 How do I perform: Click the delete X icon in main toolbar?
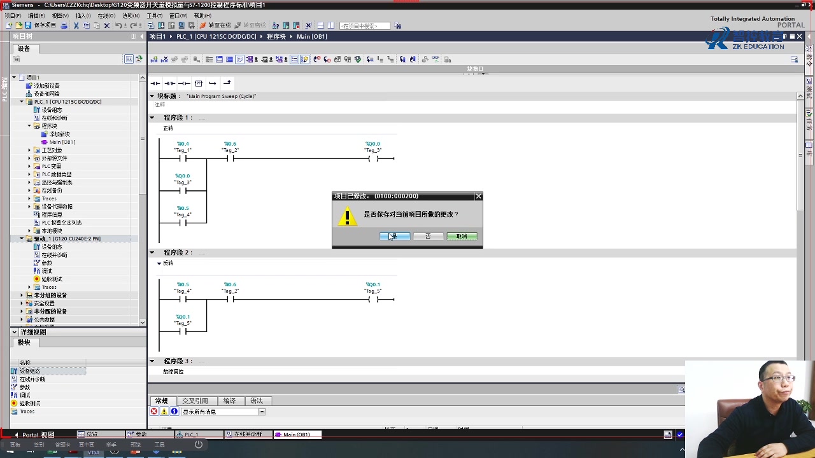click(107, 25)
